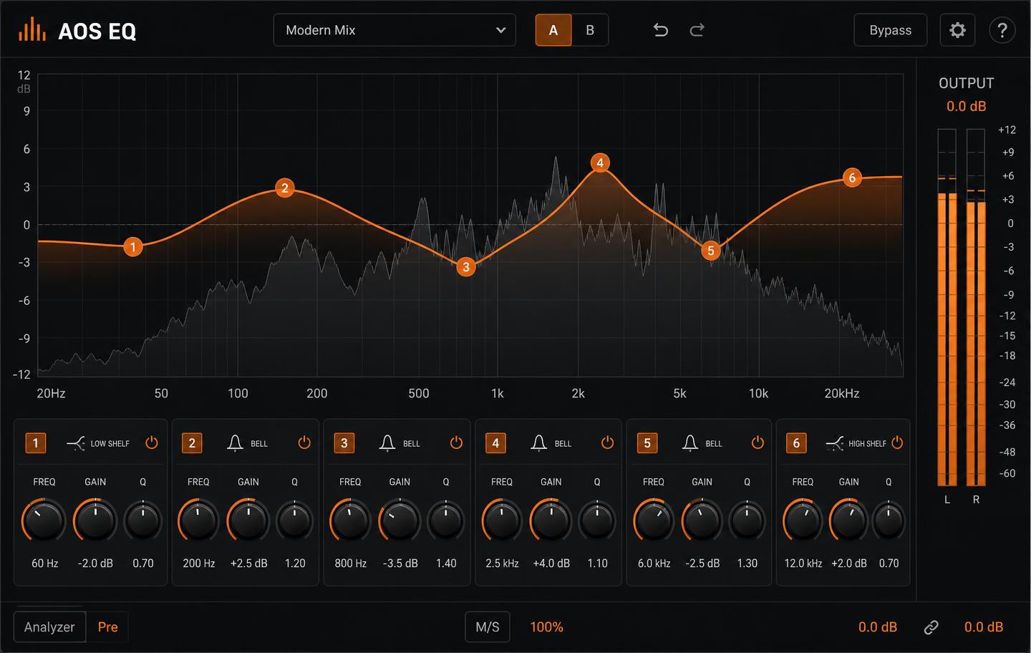Screen dimensions: 1031x653
Task: Click EQ node 4 on the curve
Action: point(600,163)
